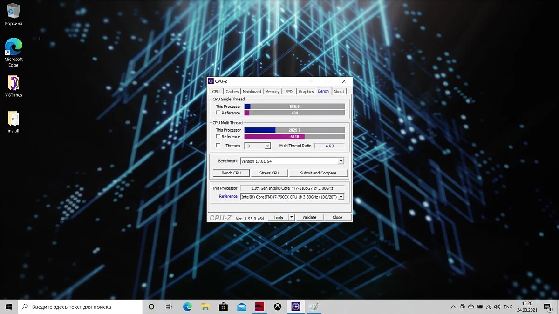The width and height of the screenshot is (559, 314).
Task: Click the taskbar search box
Action: (x=80, y=307)
